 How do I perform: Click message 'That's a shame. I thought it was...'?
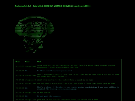pyautogui.click(x=78, y=88)
